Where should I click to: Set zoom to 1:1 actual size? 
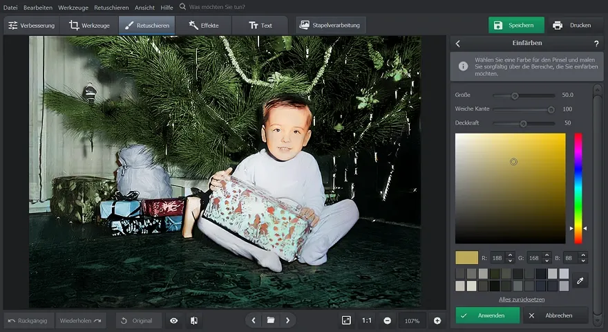(367, 320)
